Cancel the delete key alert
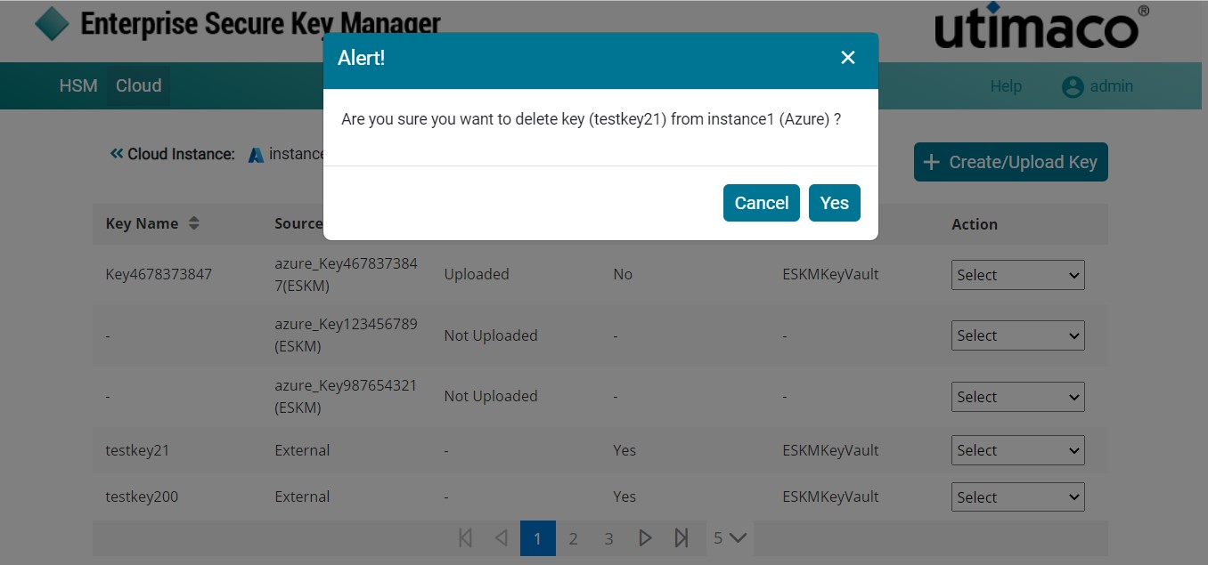 click(762, 203)
